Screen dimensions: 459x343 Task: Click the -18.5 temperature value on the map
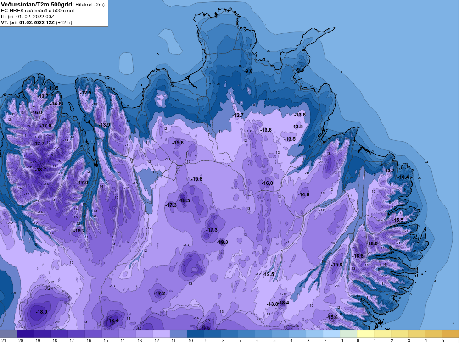pyautogui.click(x=185, y=200)
